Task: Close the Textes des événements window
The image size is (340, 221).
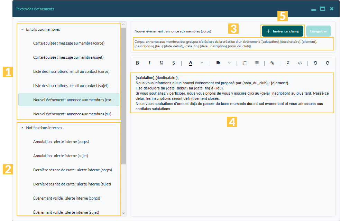Action: click(332, 9)
